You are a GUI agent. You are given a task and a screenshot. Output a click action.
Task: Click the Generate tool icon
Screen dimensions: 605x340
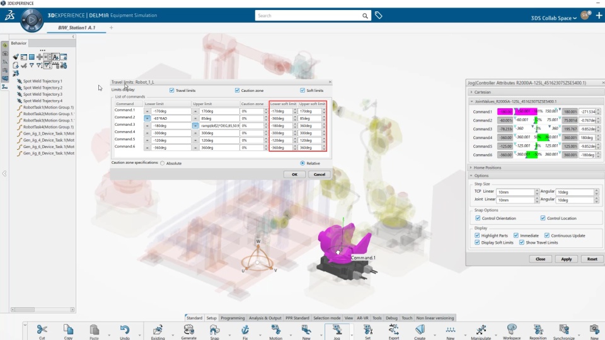click(188, 329)
